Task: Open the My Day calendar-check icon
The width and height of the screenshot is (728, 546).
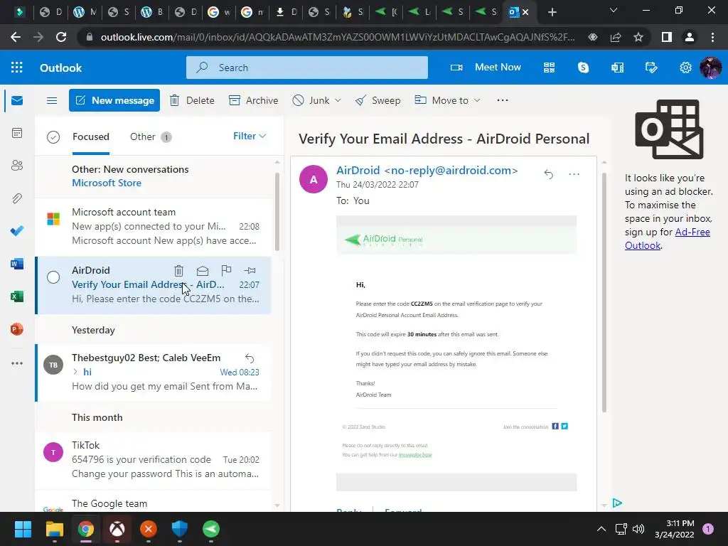Action: click(651, 68)
